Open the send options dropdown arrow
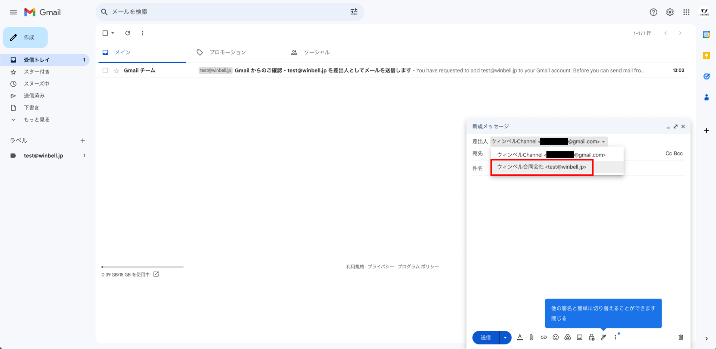 click(505, 337)
